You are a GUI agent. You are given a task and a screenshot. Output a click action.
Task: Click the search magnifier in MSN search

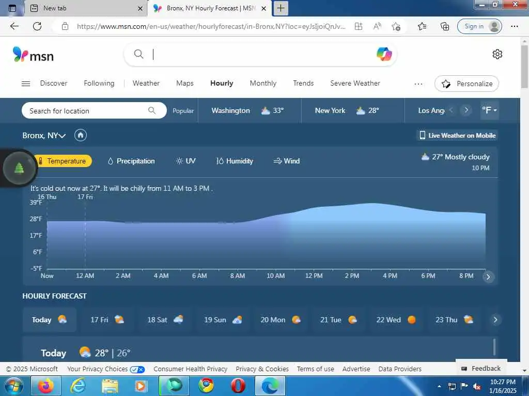(x=138, y=54)
